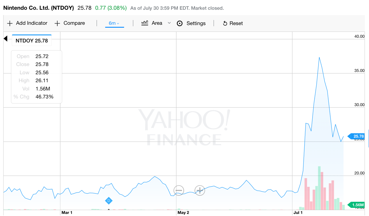Open the Settings menu item
The width and height of the screenshot is (369, 216).
[x=196, y=23]
